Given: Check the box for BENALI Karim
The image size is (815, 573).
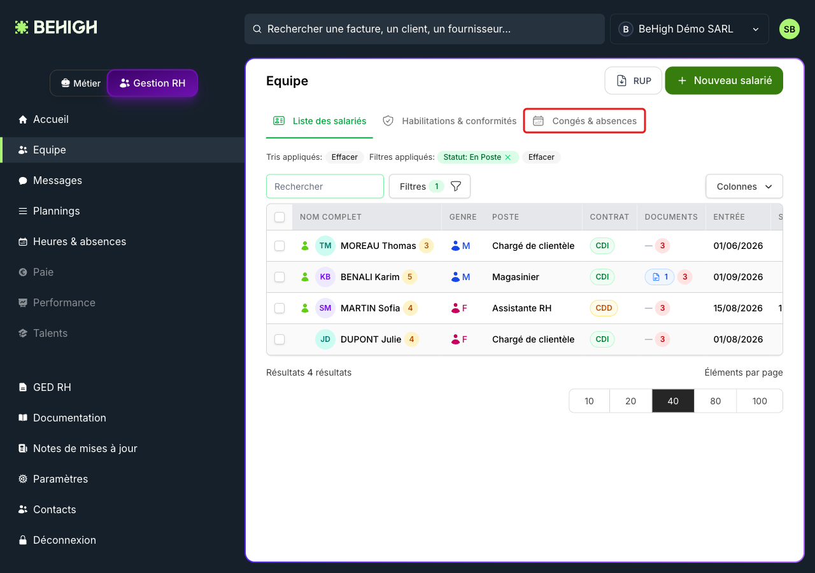Looking at the screenshot, I should (280, 277).
